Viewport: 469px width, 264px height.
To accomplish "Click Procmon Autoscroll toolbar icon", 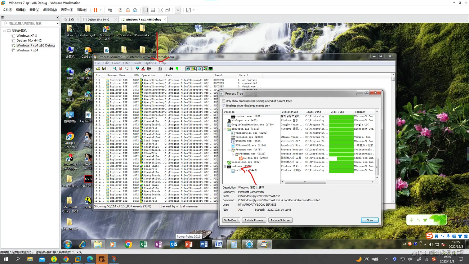I will click(121, 69).
